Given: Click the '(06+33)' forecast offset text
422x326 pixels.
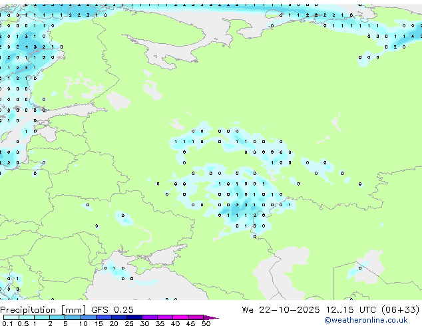Looking at the screenshot, I should click(x=400, y=310).
